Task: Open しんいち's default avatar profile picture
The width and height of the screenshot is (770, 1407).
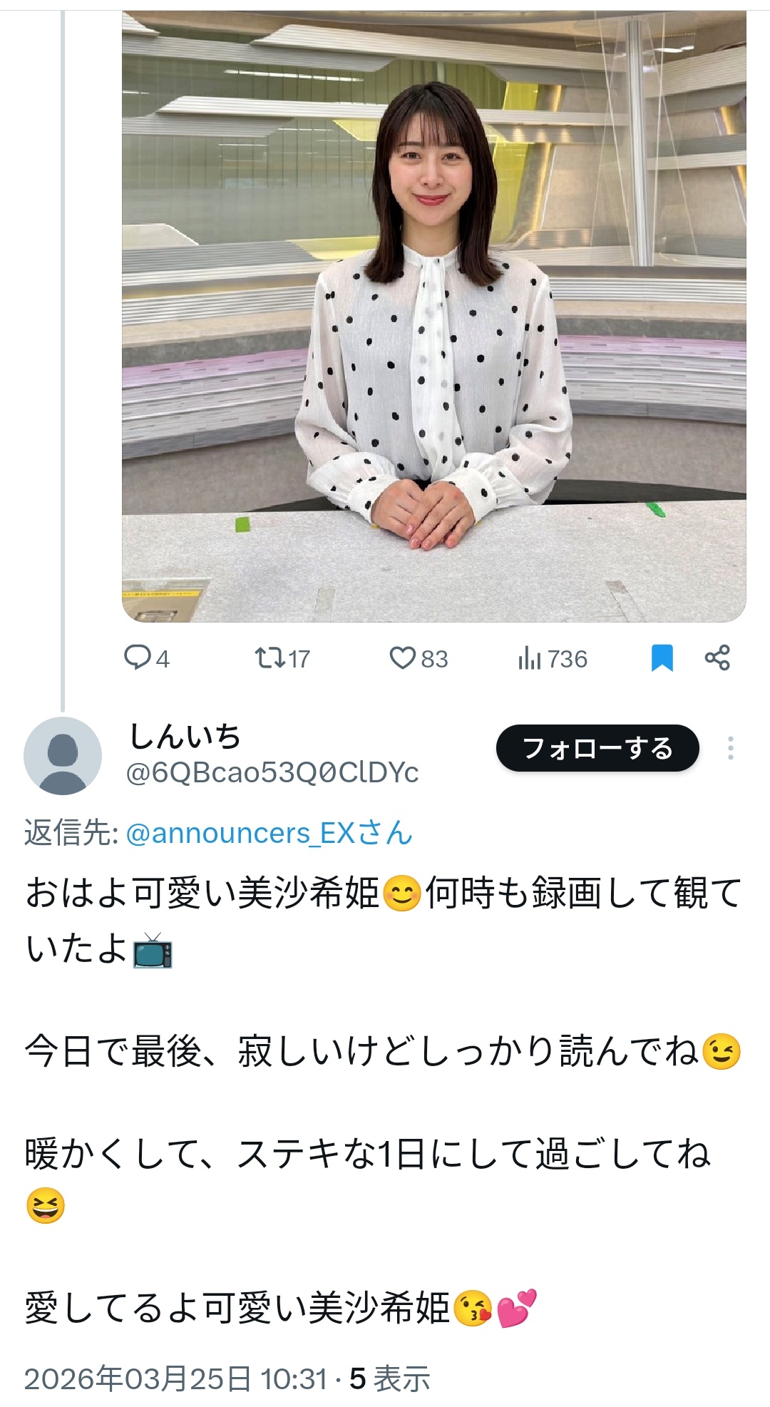Action: tap(63, 756)
